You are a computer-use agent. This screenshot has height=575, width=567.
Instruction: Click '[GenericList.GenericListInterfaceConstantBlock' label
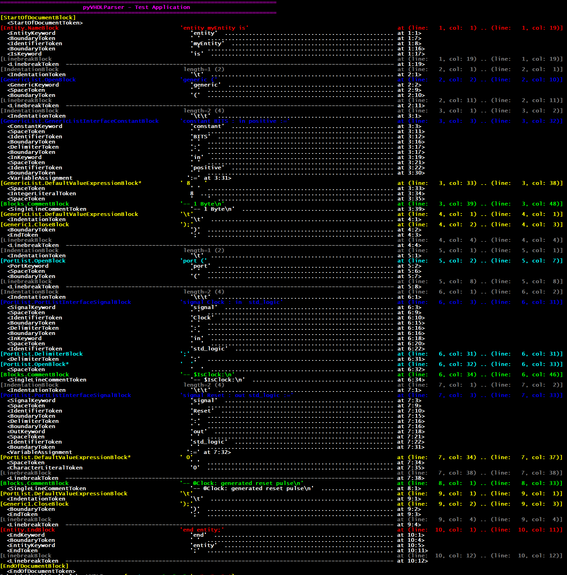[x=79, y=121]
